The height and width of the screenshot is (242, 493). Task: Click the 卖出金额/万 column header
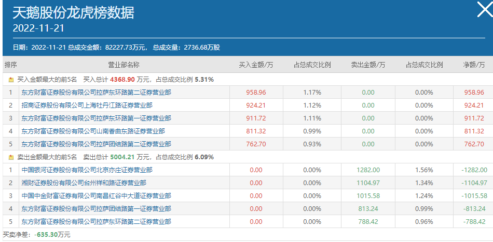coord(368,65)
